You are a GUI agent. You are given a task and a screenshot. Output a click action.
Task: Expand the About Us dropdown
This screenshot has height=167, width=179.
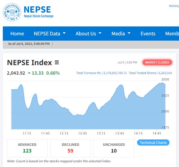coord(88,34)
